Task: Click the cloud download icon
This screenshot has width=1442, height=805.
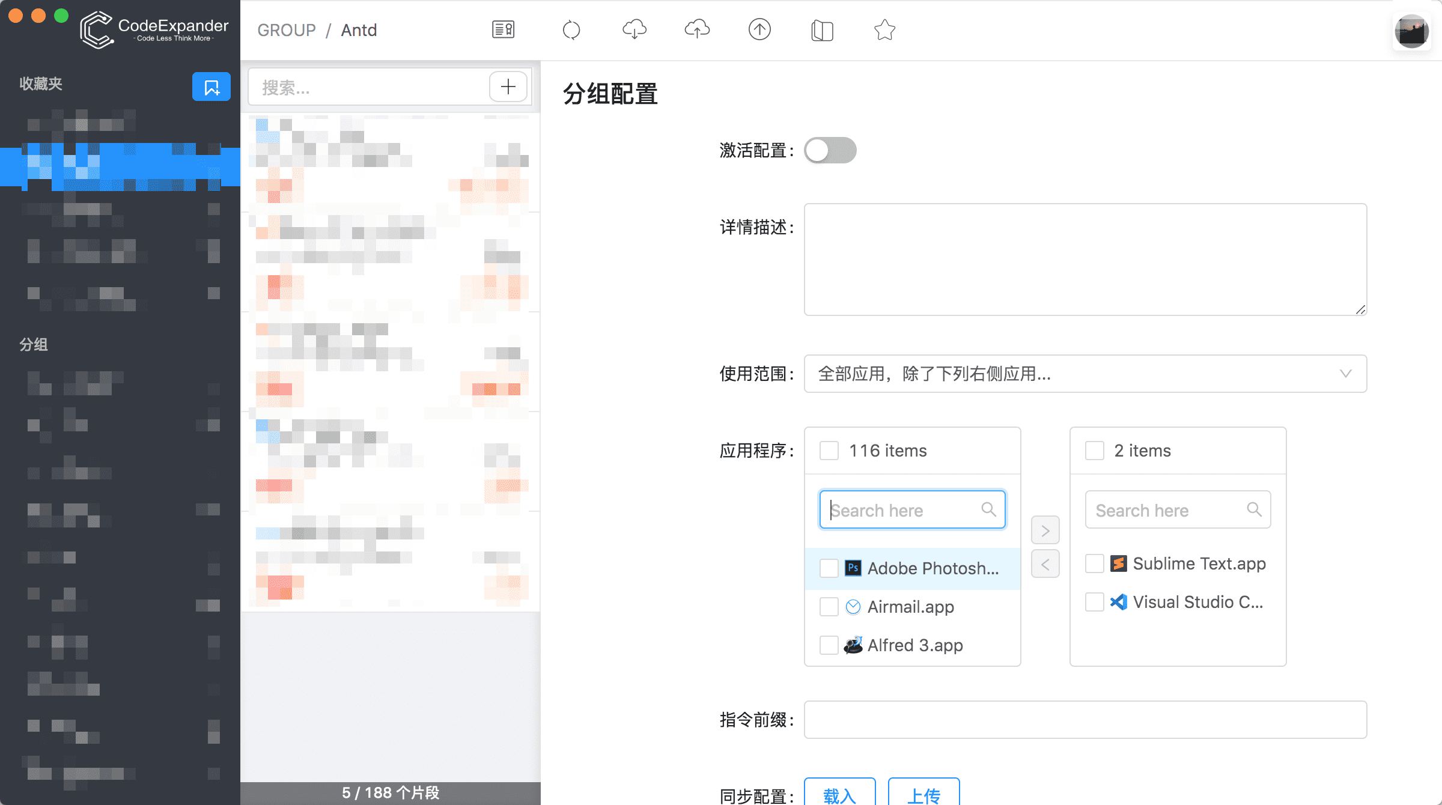Action: [x=634, y=29]
